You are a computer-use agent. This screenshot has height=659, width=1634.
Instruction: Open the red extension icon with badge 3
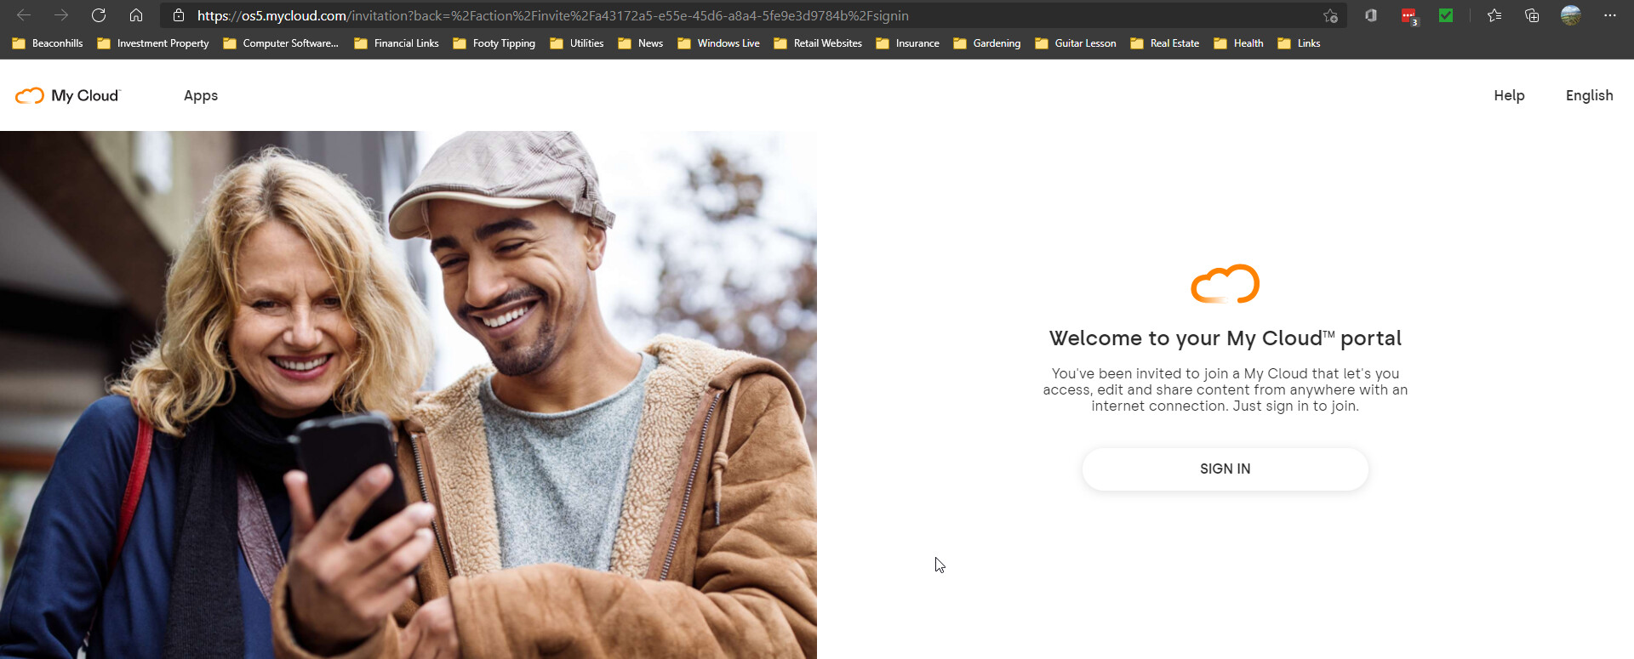coord(1409,16)
